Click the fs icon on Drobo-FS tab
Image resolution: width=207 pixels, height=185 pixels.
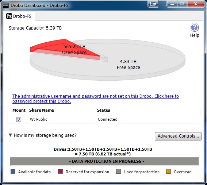coord(9,16)
